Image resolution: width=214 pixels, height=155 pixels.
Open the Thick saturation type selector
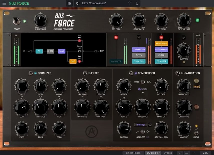pyautogui.click(x=196, y=87)
